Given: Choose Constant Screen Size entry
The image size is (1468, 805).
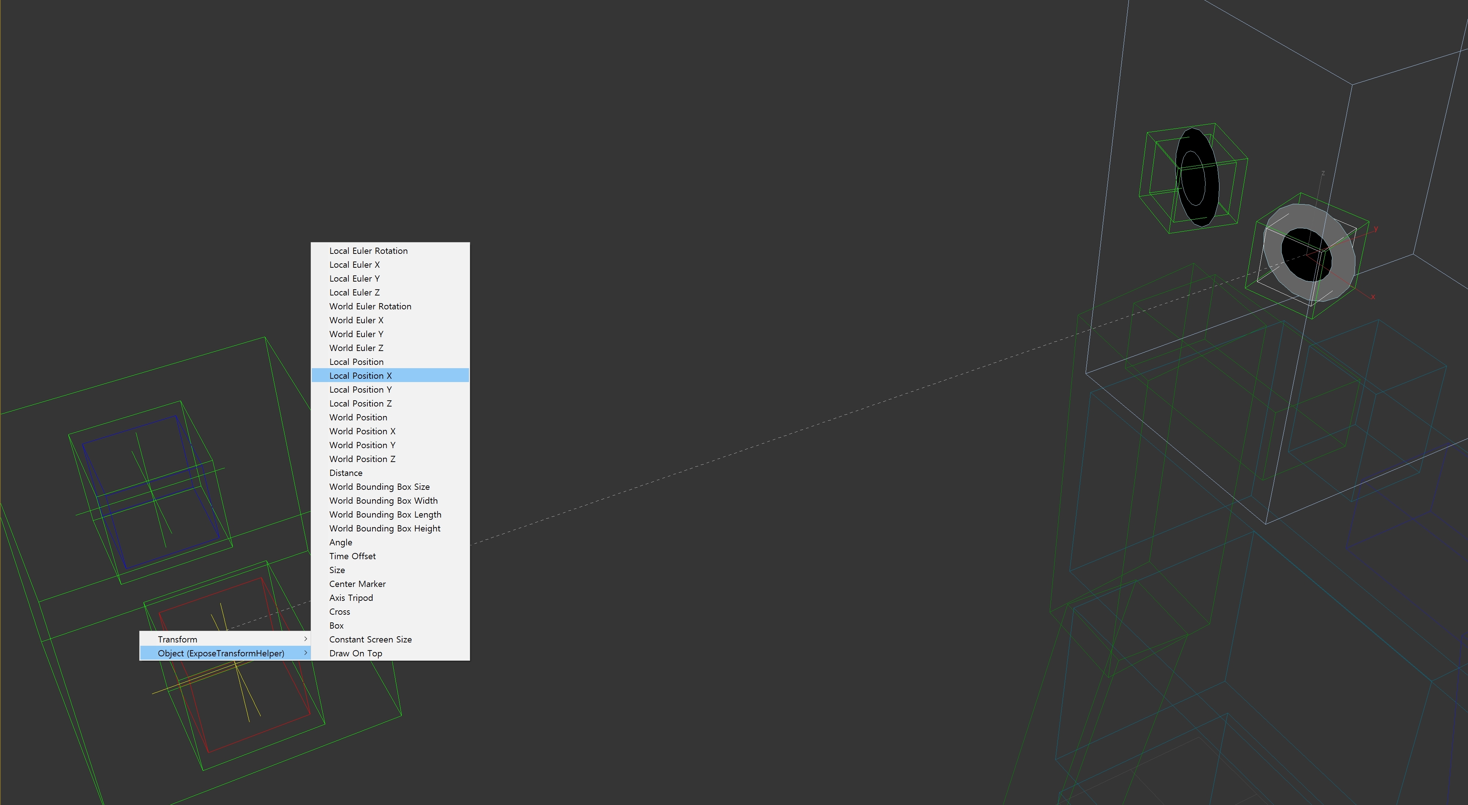Looking at the screenshot, I should point(370,639).
